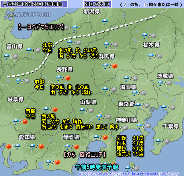Click the 埼玉県 prefecture label
This screenshot has height=176, width=184.
click(128, 87)
